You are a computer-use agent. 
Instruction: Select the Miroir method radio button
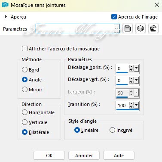pos(24,90)
